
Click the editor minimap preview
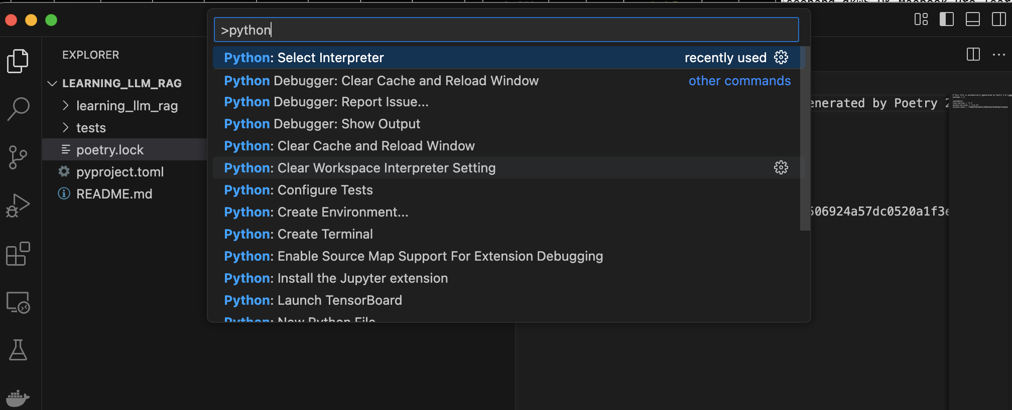coord(979,101)
